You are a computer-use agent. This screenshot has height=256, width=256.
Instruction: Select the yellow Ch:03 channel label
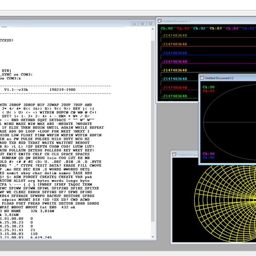pyautogui.click(x=215, y=28)
